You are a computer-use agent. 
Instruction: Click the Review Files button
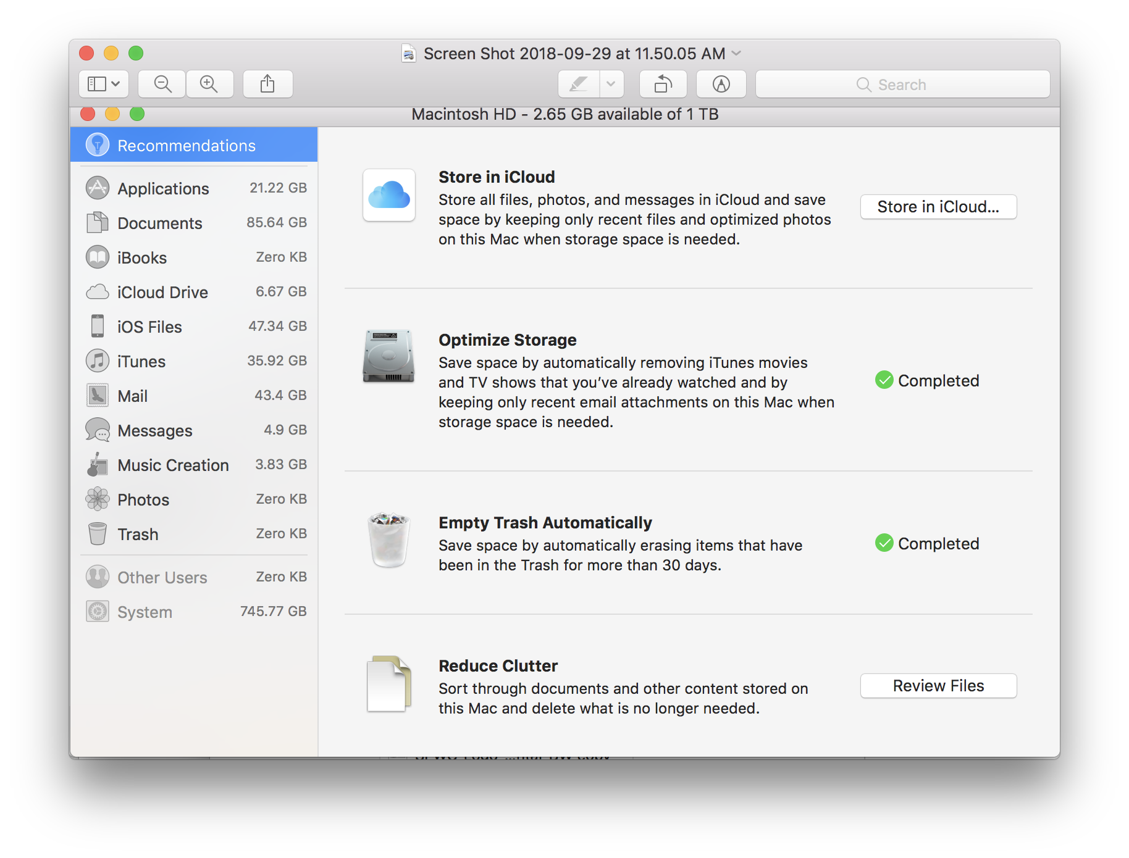[938, 686]
